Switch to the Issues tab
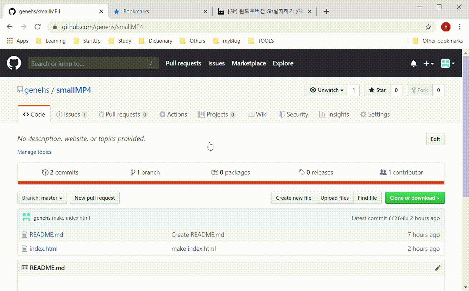This screenshot has height=291, width=469. [71, 114]
